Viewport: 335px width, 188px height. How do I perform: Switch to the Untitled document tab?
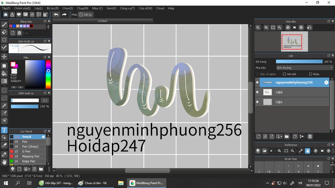[x=102, y=21]
